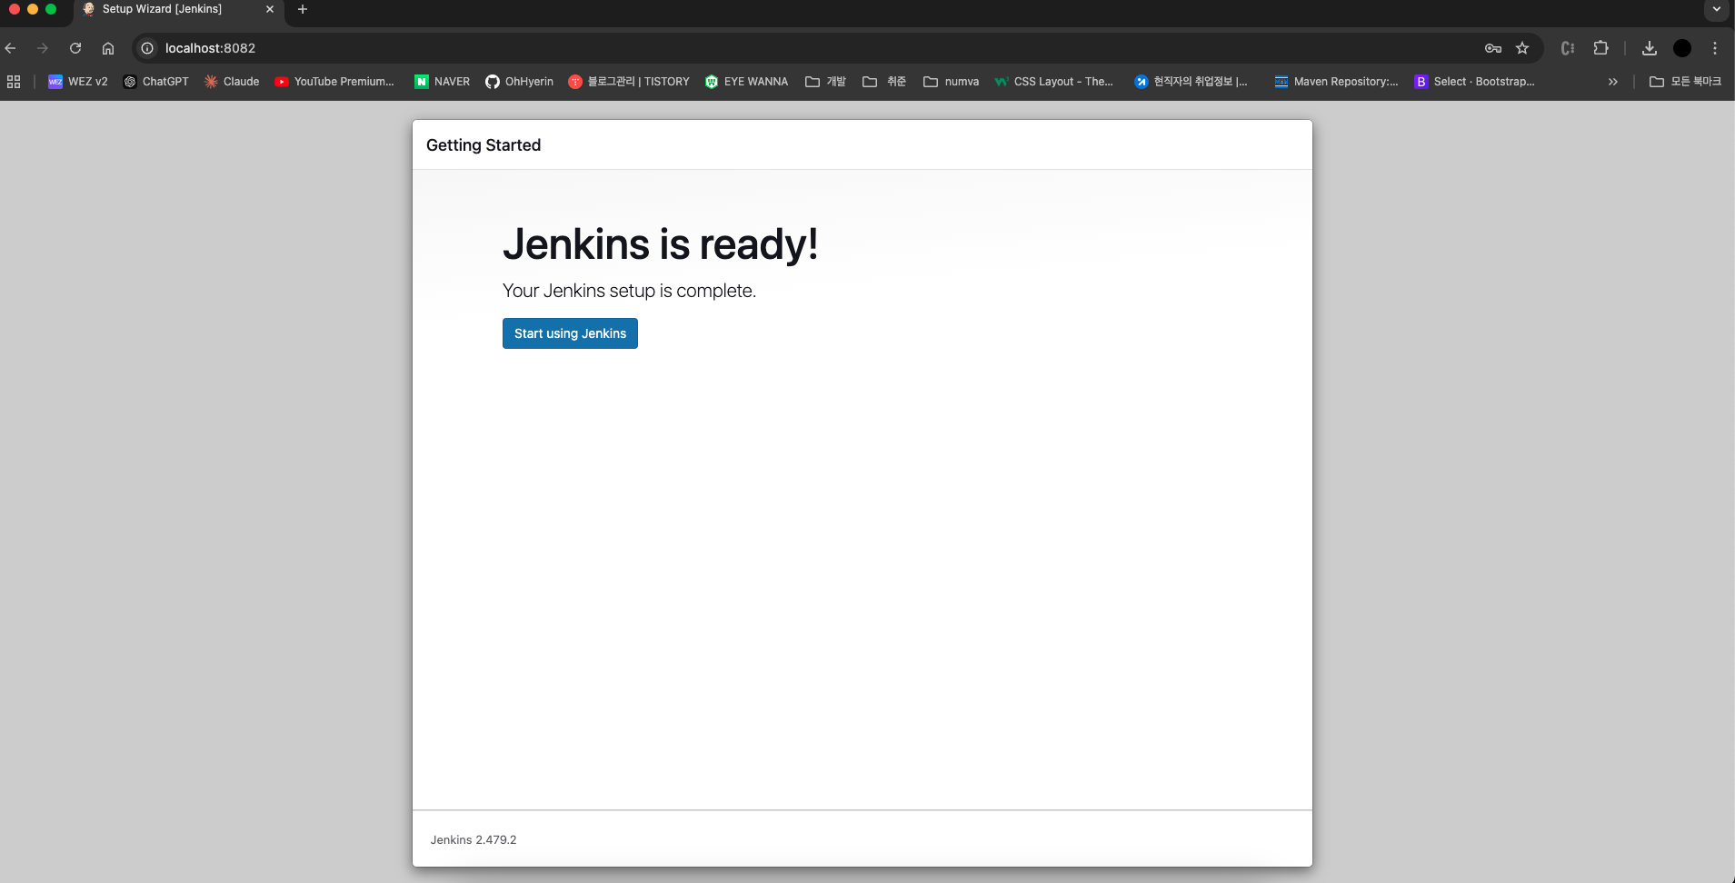Open the OhHyerin GitHub bookmark

[520, 82]
